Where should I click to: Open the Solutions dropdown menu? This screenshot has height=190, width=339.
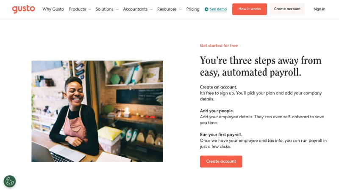[106, 9]
